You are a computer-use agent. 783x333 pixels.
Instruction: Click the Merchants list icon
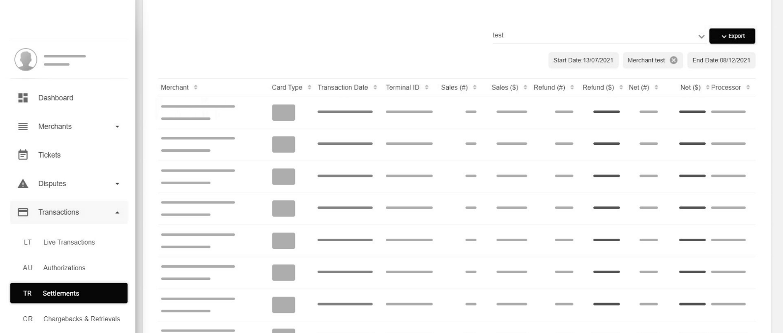(23, 126)
